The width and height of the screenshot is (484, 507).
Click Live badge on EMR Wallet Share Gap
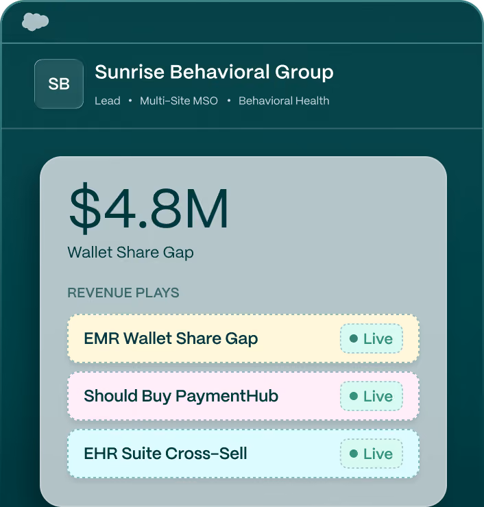click(x=372, y=338)
